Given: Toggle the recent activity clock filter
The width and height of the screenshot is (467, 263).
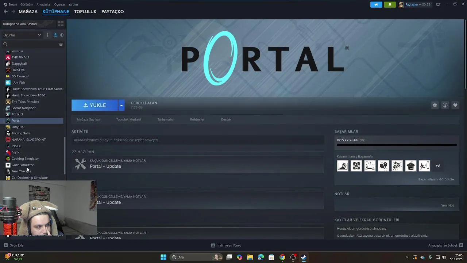Looking at the screenshot, I should (55, 35).
